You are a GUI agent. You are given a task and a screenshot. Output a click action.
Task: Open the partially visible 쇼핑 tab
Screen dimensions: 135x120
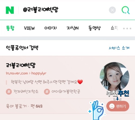click(x=114, y=28)
